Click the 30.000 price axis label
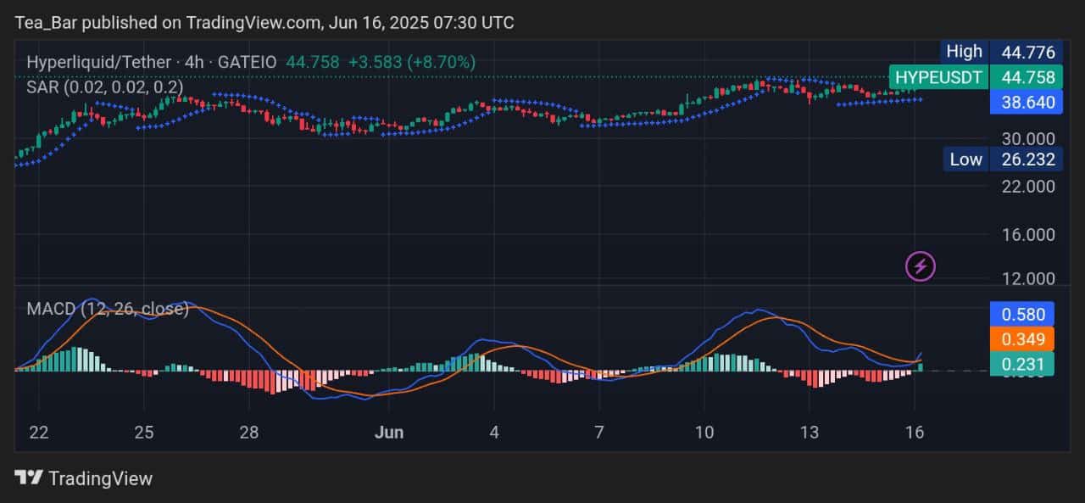 tap(1028, 138)
